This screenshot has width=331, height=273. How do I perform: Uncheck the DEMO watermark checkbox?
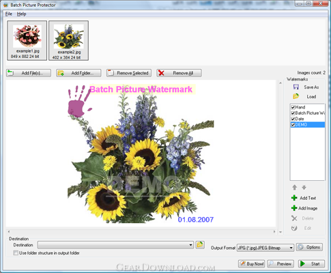(x=293, y=125)
